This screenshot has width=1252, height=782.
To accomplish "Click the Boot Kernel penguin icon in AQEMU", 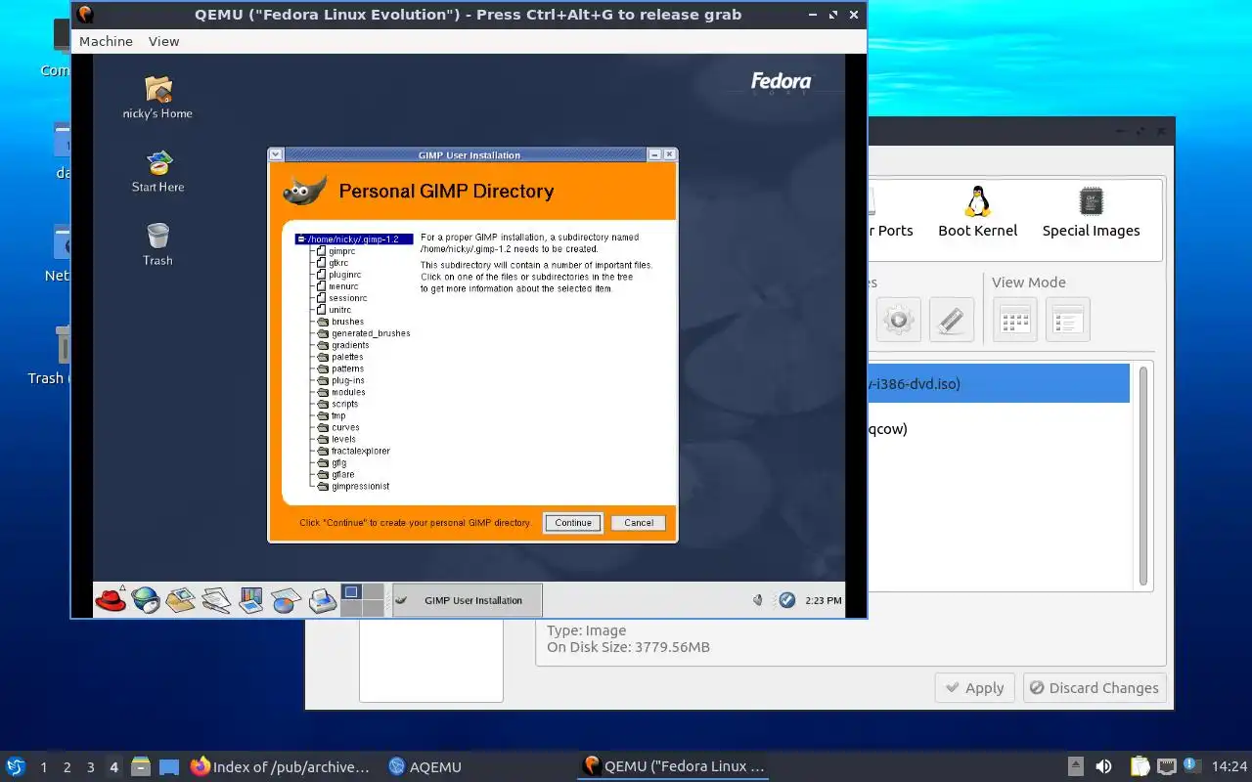I will [977, 212].
